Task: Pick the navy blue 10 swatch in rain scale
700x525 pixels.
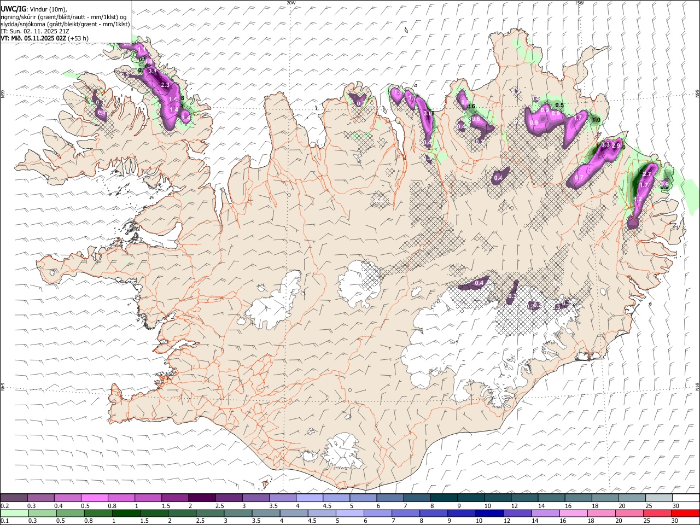Action: (489, 513)
